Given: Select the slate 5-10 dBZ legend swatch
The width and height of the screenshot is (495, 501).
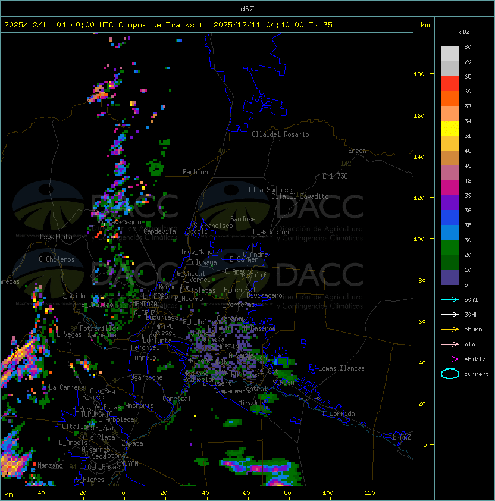Looking at the screenshot, I should click(450, 277).
